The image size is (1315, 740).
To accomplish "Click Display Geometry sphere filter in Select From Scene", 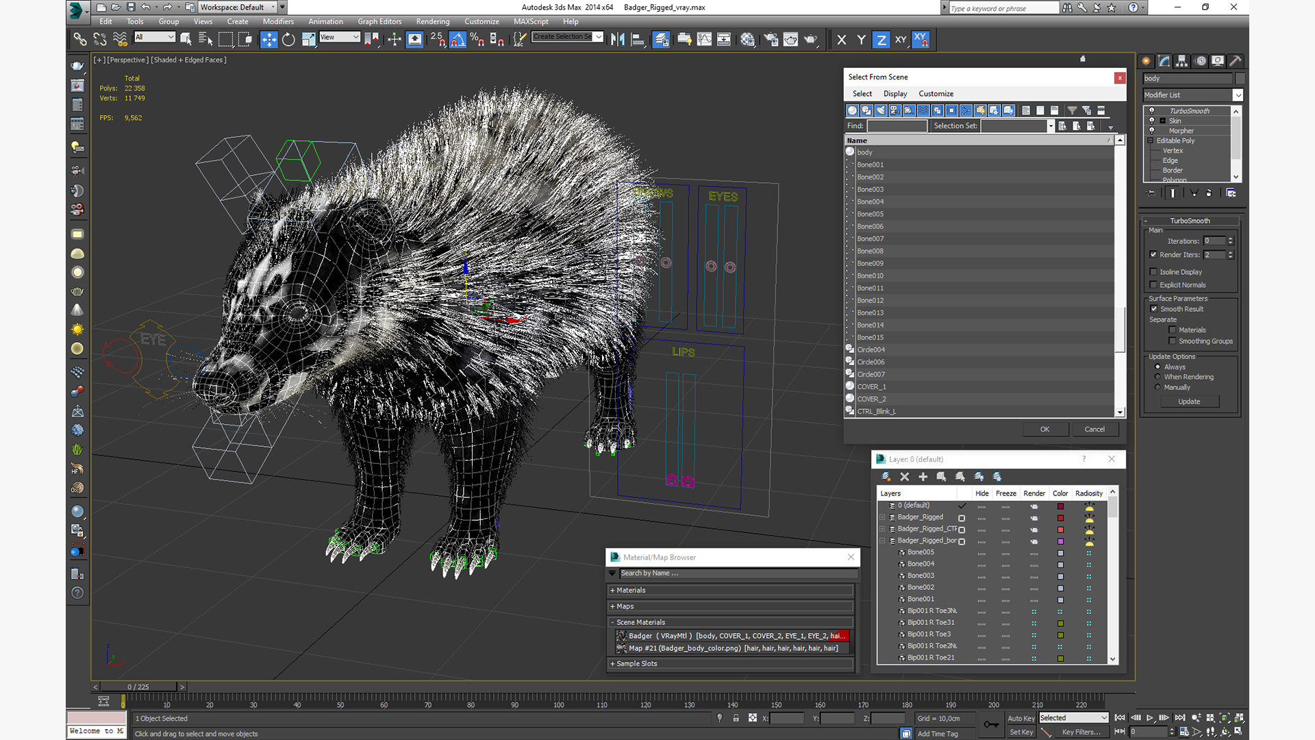I will (x=852, y=110).
